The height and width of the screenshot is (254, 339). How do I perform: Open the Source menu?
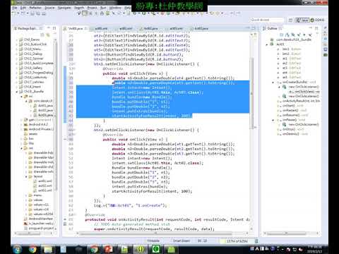tap(49, 8)
